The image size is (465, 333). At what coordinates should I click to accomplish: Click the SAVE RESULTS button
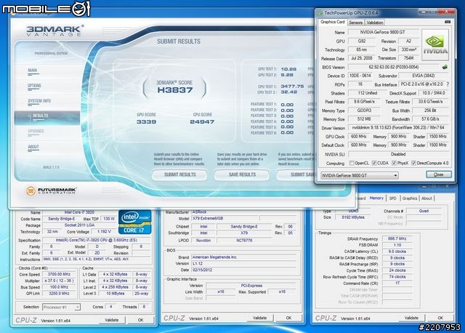pyautogui.click(x=242, y=174)
